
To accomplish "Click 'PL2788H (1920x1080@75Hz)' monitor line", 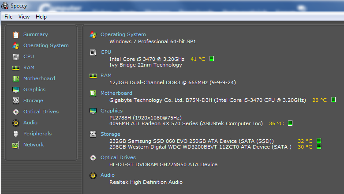I will (x=146, y=118).
